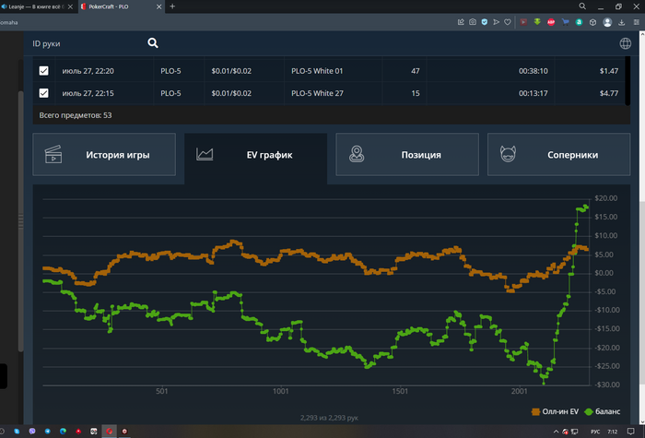Click the PLO-5 White 01 table name
The image size is (645, 438).
point(317,71)
